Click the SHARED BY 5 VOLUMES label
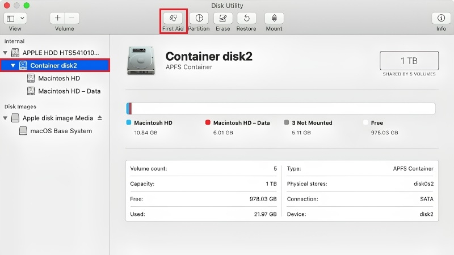Image resolution: width=454 pixels, height=255 pixels. pos(409,74)
